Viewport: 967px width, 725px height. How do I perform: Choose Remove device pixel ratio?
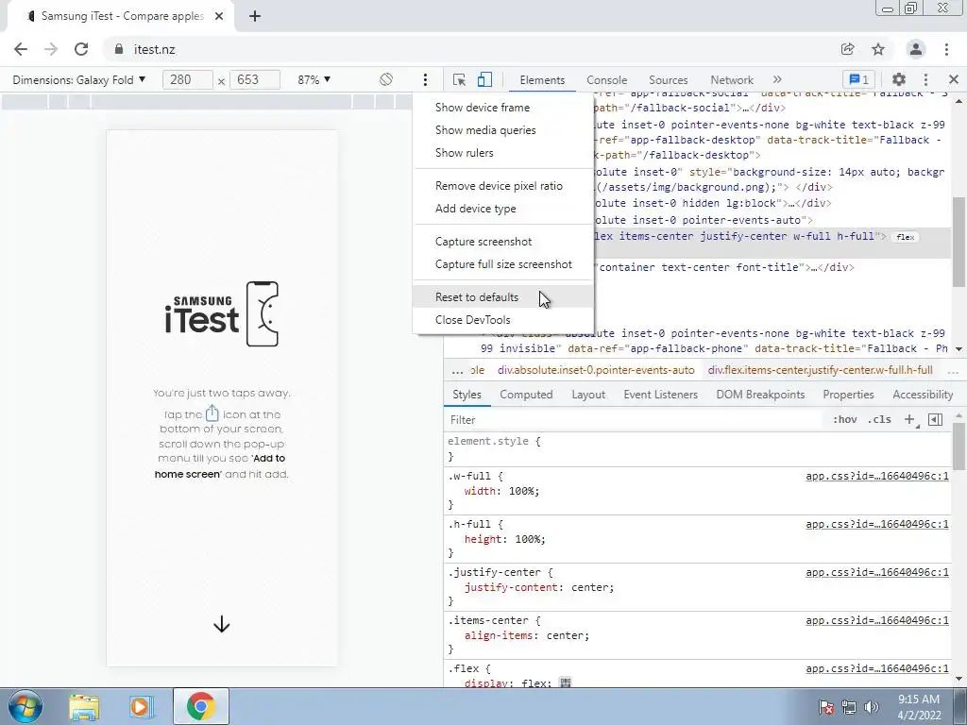click(x=503, y=186)
